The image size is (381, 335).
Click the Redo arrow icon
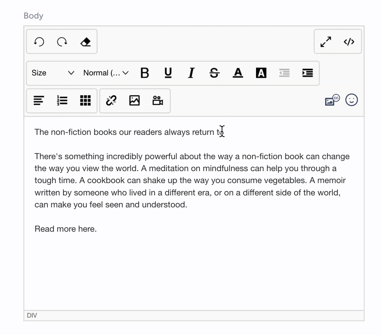[62, 42]
